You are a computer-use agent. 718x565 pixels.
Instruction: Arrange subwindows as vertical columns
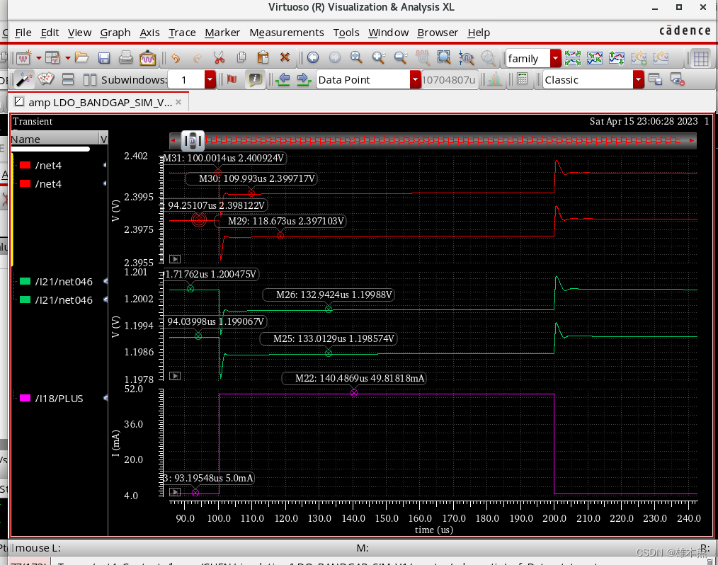tap(90, 80)
